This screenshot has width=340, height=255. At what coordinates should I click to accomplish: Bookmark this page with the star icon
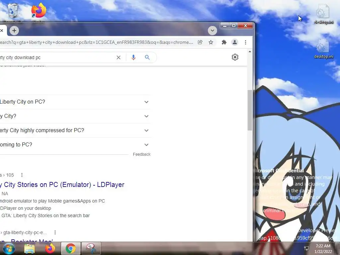point(211,42)
